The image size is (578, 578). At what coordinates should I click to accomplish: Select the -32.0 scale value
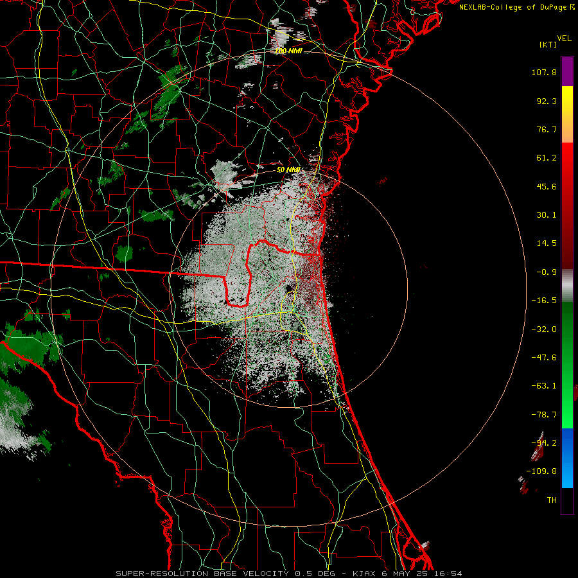point(544,329)
